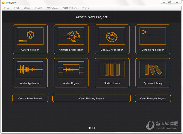Click the Projucer app icon in title bar
183x134 pixels.
click(x=3, y=3)
